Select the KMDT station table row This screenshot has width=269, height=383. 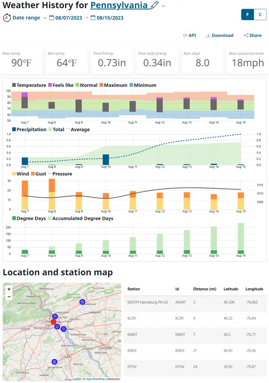click(x=195, y=334)
